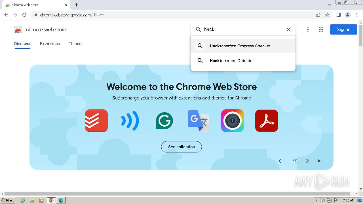Image resolution: width=363 pixels, height=204 pixels.
Task: Click the Chrome Web Store logo icon
Action: (x=18, y=29)
